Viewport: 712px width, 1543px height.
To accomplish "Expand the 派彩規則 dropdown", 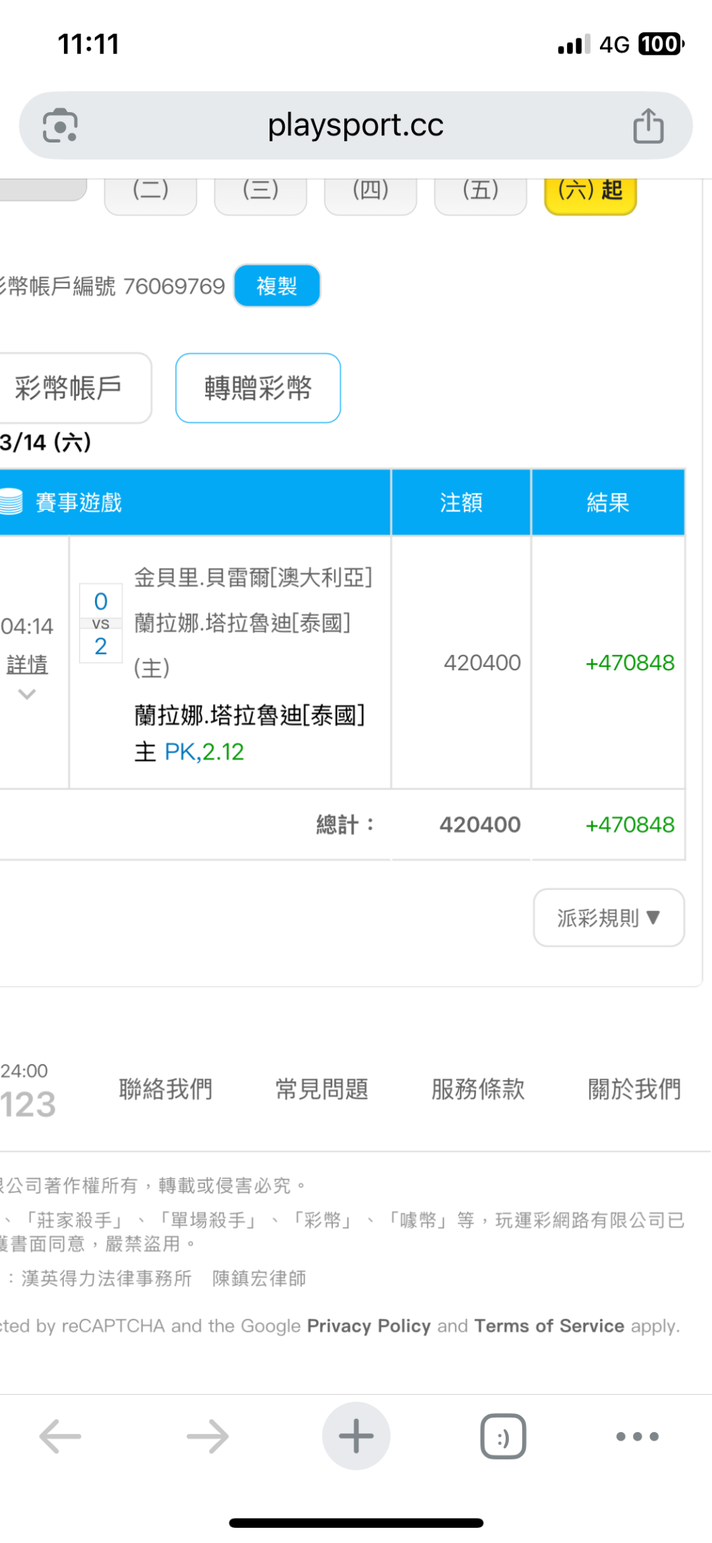I will tap(608, 918).
